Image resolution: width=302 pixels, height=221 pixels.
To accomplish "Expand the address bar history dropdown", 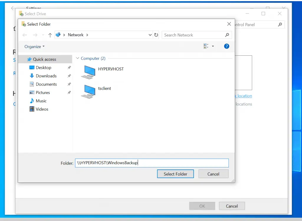I will 150,35.
